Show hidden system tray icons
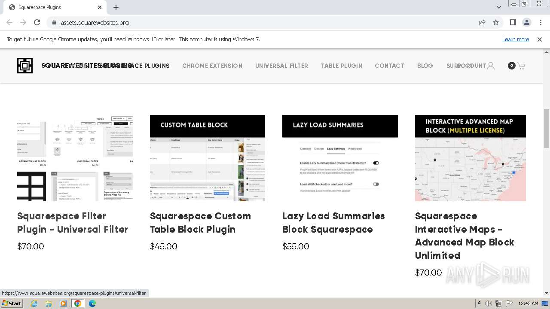The image size is (550, 309). (x=480, y=303)
